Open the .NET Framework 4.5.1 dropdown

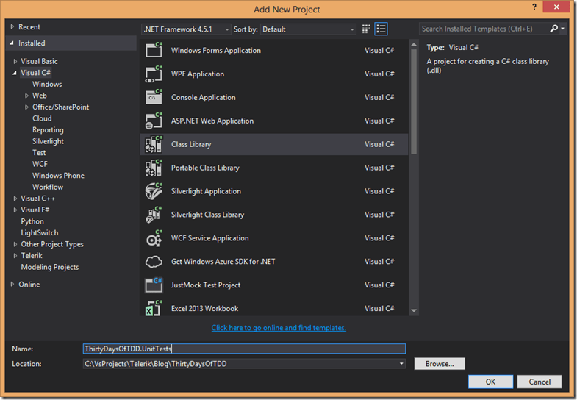point(186,29)
